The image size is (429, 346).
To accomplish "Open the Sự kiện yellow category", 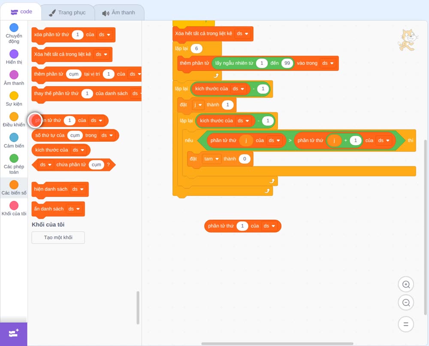I will pos(14,96).
